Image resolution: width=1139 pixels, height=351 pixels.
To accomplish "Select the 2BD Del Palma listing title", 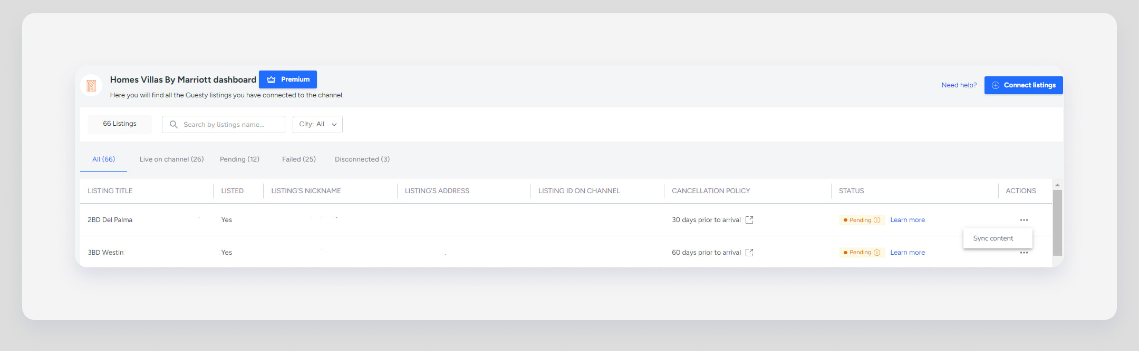I will 110,220.
